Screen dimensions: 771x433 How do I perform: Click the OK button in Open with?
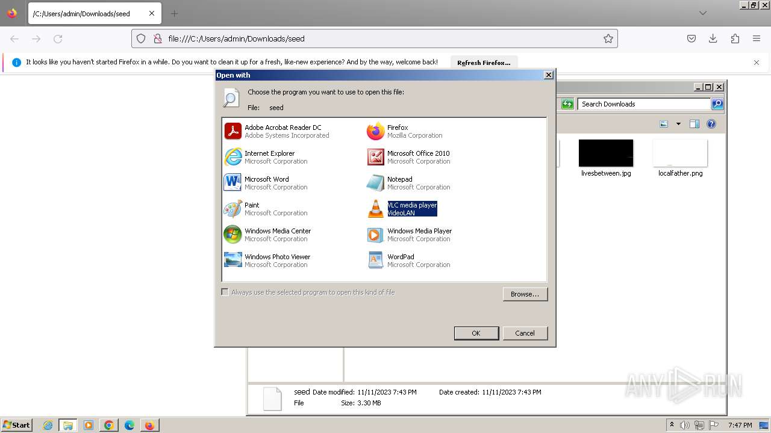(476, 333)
